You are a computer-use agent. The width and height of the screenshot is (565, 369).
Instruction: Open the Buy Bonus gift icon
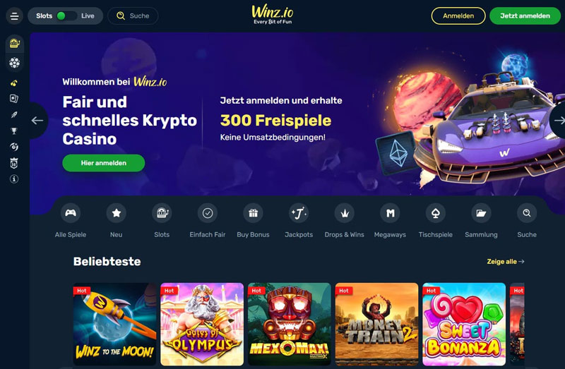[x=253, y=213]
